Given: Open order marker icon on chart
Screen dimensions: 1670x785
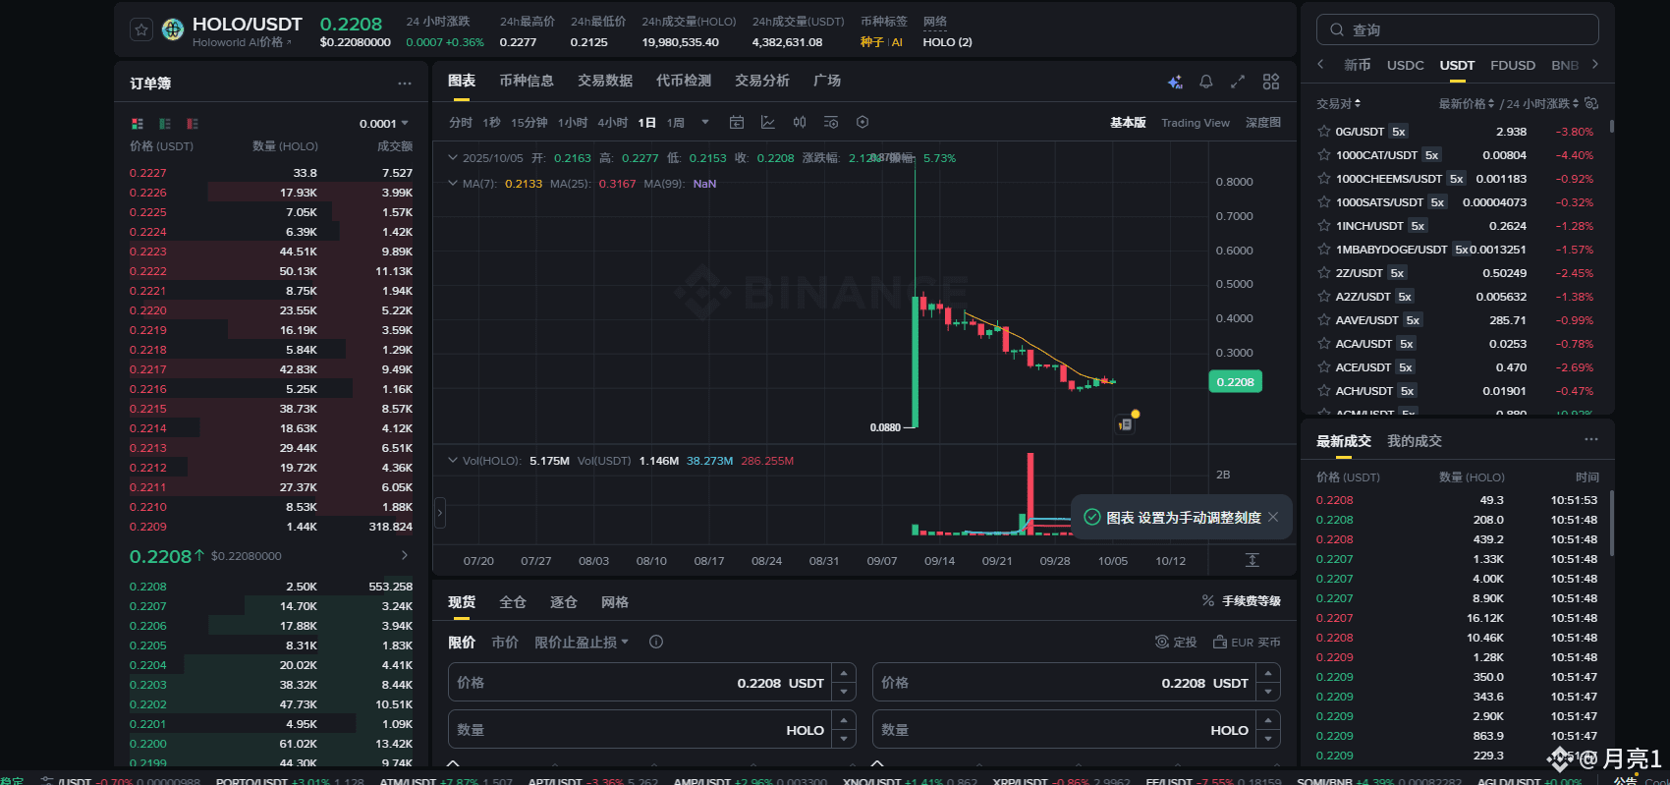Looking at the screenshot, I should coord(1126,424).
